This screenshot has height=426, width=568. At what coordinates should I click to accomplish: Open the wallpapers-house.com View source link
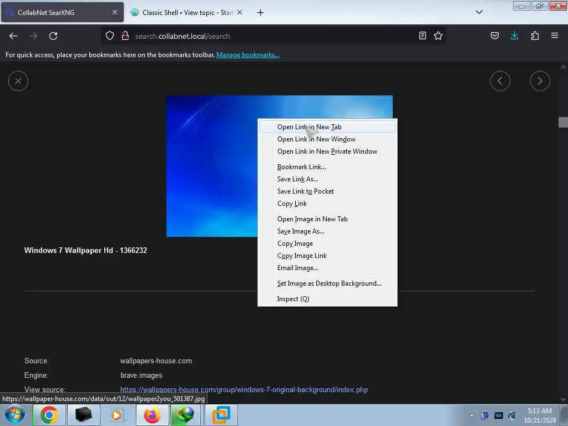coord(244,390)
